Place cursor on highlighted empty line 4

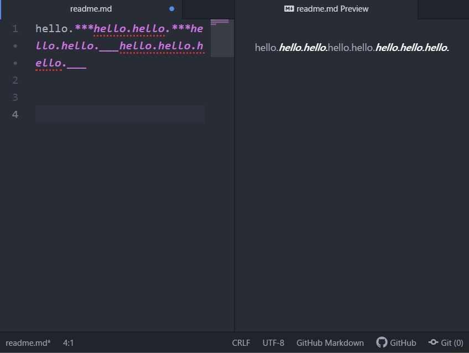tap(120, 114)
